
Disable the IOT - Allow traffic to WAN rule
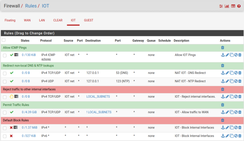tap(236, 112)
